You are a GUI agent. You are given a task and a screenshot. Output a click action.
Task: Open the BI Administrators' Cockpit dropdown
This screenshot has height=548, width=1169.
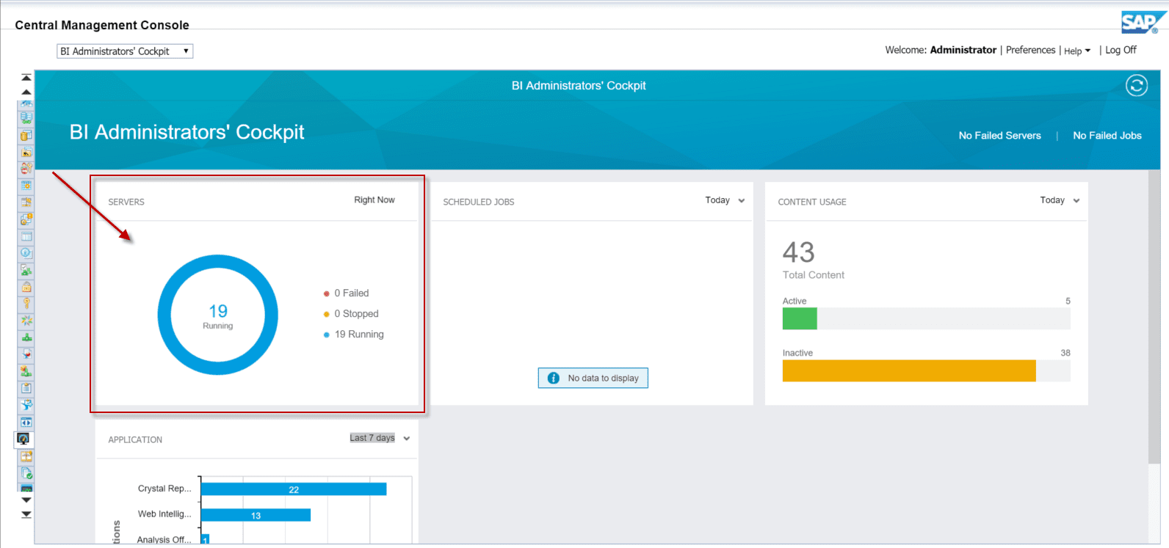coord(125,51)
